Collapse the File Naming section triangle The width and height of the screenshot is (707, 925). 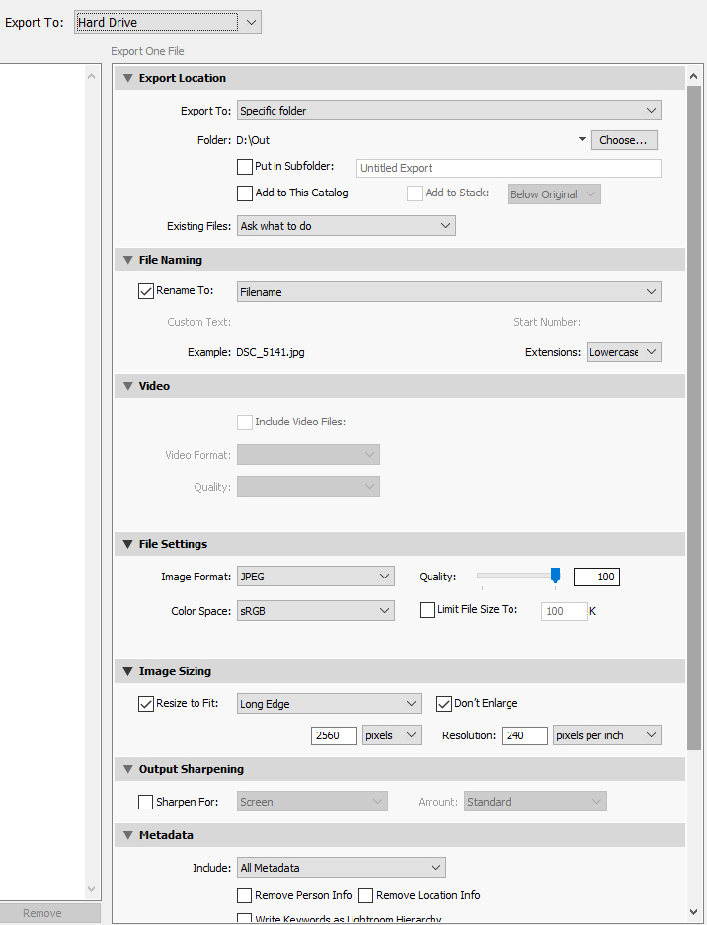tap(128, 260)
